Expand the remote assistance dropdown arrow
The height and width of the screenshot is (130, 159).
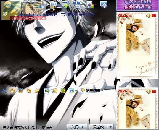82,4
